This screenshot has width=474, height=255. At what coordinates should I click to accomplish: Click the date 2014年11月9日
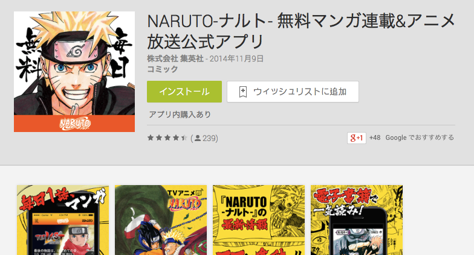point(236,58)
